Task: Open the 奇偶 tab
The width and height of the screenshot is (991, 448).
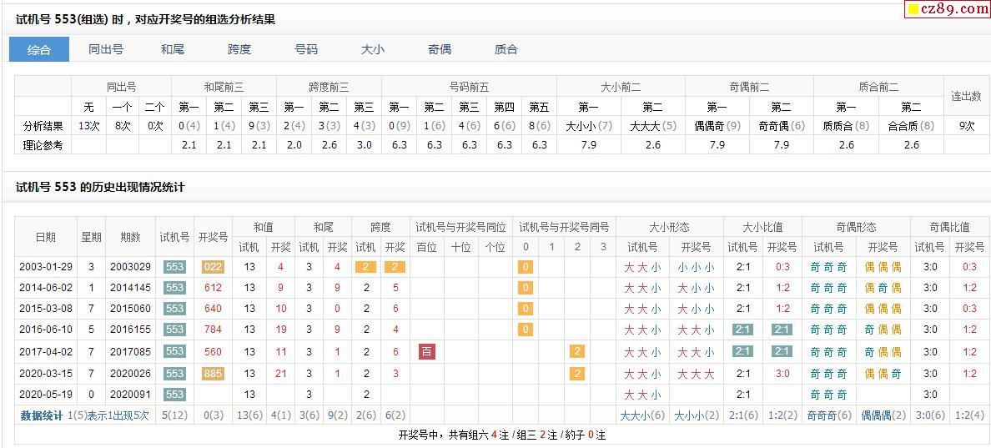Action: pos(440,49)
